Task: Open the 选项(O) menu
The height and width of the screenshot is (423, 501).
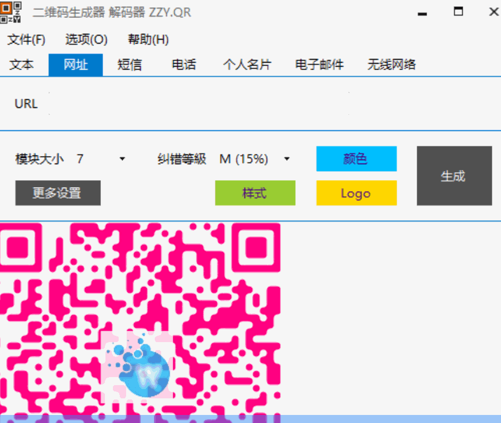Action: coord(86,40)
